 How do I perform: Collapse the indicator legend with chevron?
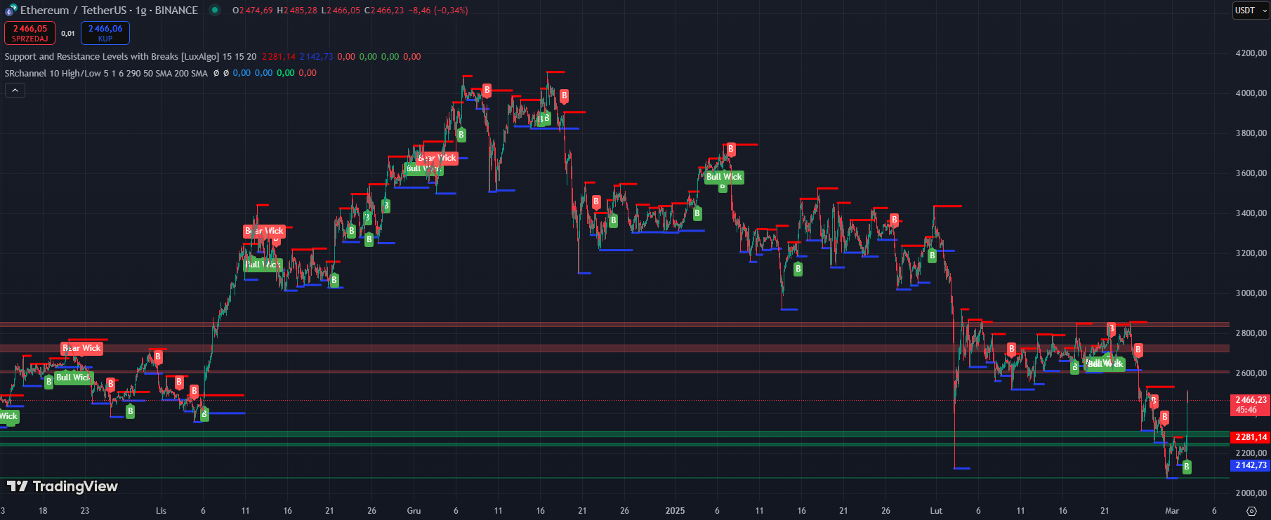(15, 90)
